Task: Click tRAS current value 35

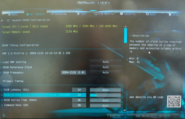Action: pos(79,100)
